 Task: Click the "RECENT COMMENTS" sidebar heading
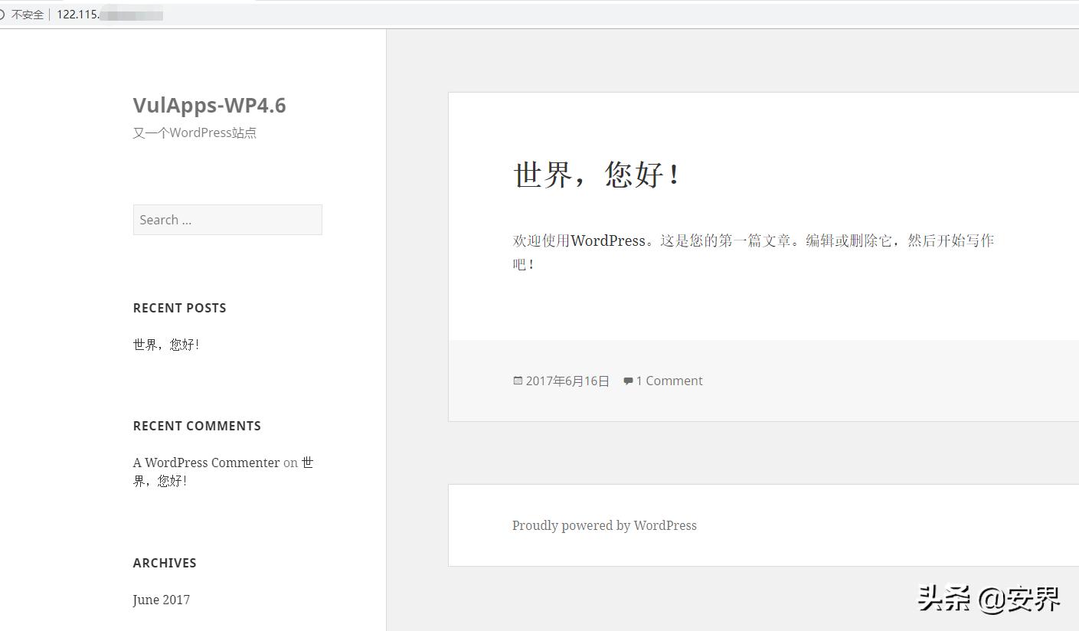(x=197, y=426)
